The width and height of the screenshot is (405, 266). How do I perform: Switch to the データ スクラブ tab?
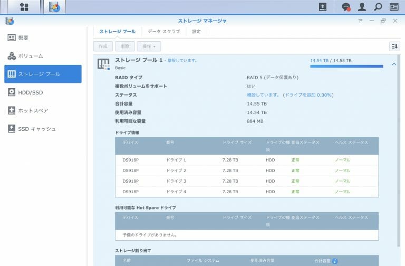[164, 32]
